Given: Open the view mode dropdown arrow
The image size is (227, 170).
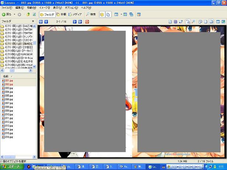Looking at the screenshot, I should click(x=121, y=14).
